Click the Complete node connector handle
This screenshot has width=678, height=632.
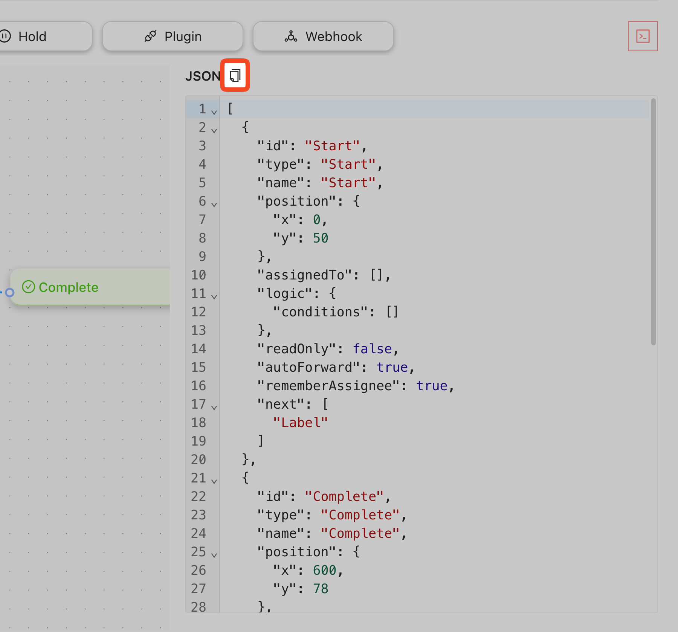[10, 292]
